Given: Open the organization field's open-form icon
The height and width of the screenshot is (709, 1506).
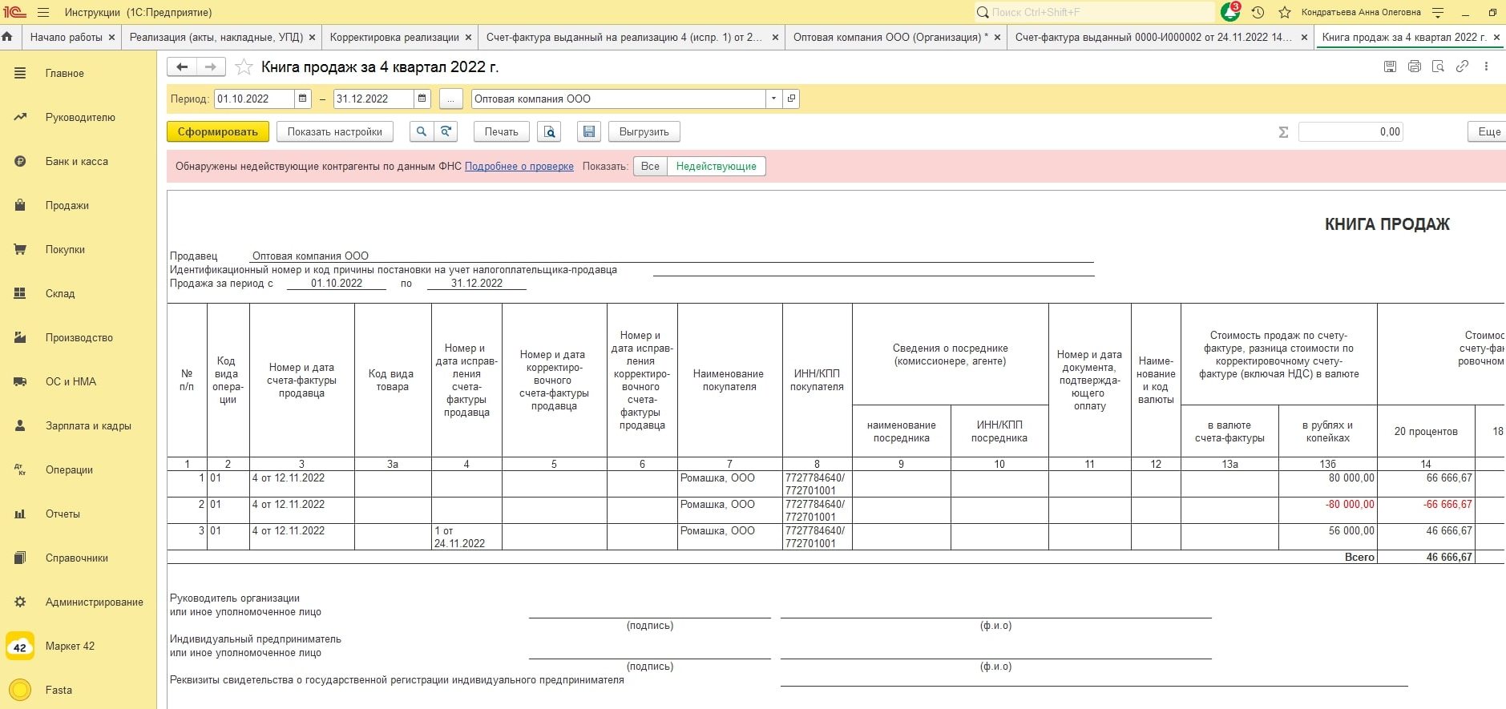Looking at the screenshot, I should [x=791, y=99].
